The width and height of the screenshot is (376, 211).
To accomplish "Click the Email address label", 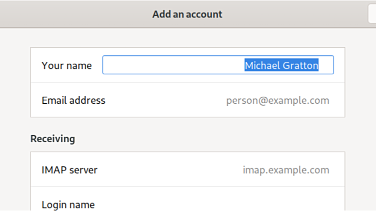I will click(73, 100).
